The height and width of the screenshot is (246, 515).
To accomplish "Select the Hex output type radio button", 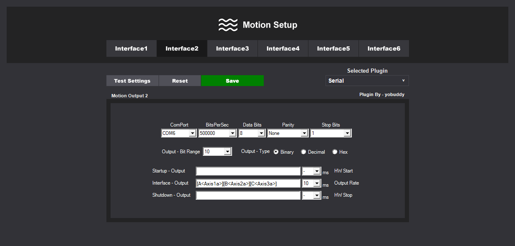I will click(x=335, y=152).
